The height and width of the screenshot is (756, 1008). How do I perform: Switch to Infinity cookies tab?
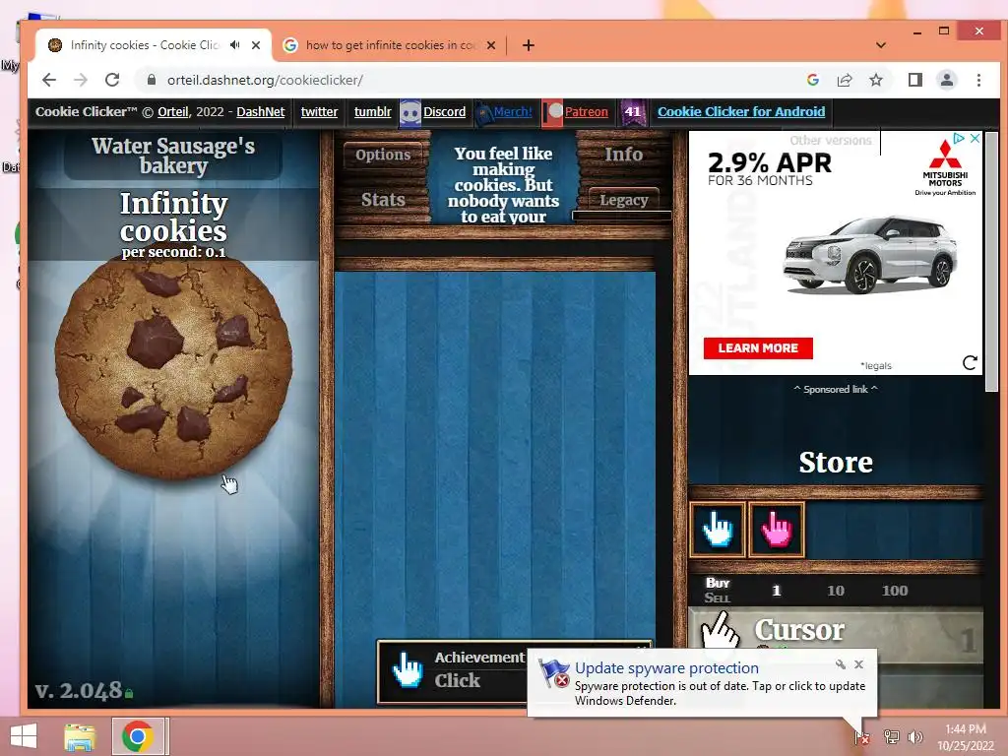coord(146,45)
